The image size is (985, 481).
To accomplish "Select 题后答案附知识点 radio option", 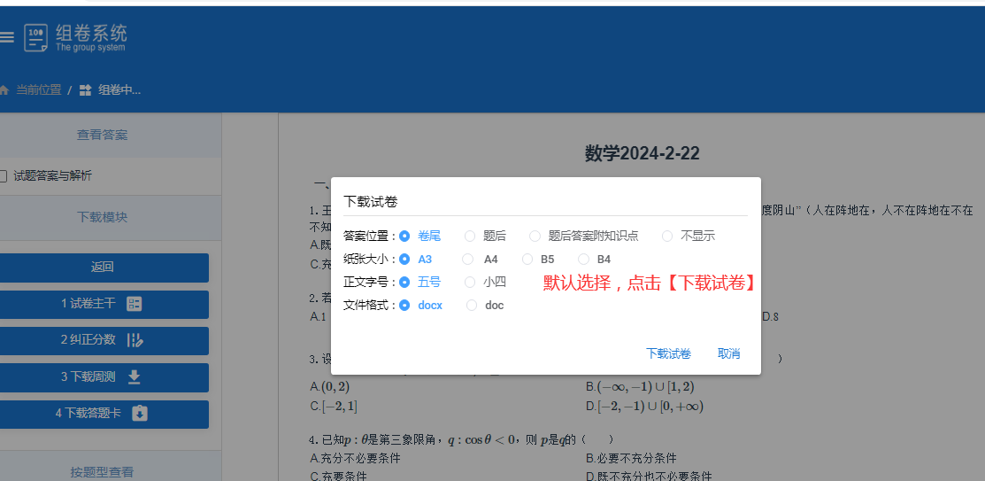I will click(535, 236).
